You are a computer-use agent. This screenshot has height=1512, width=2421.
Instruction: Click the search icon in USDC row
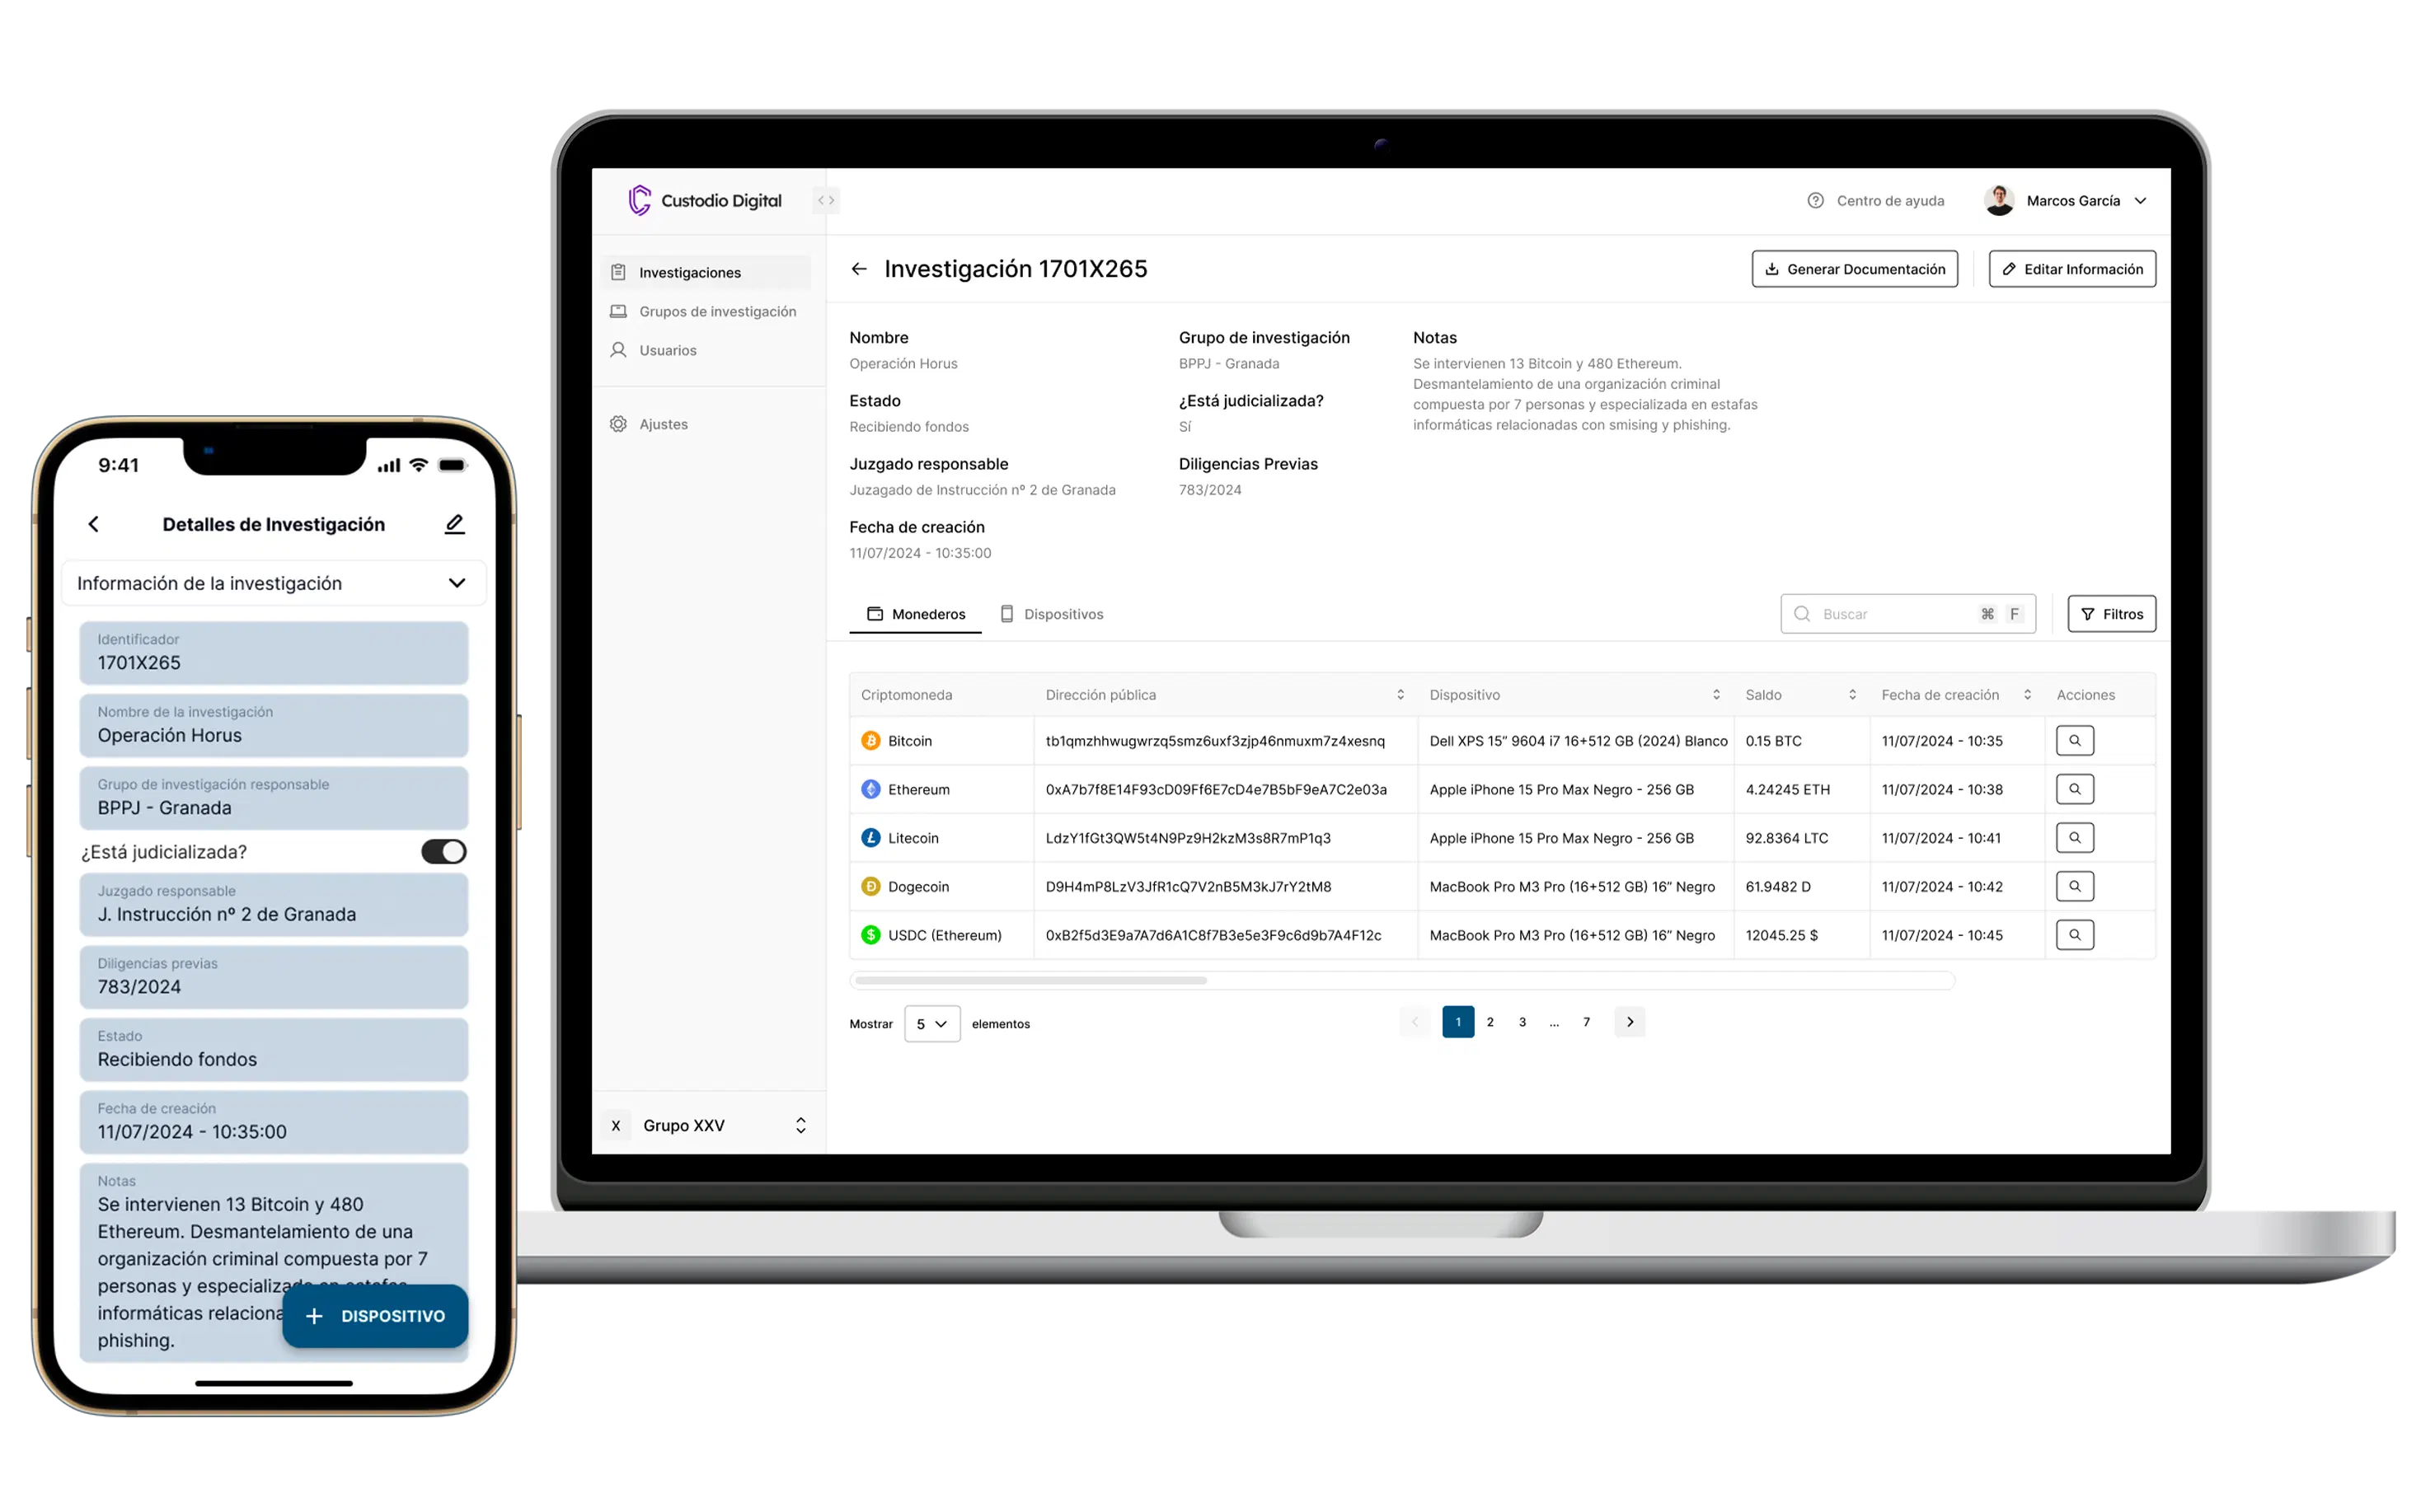[2076, 935]
